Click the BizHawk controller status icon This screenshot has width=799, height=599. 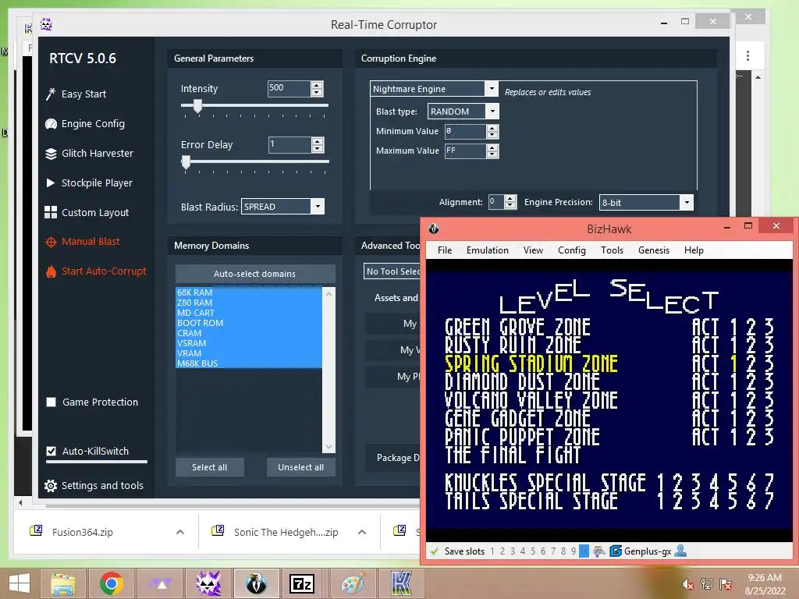599,551
